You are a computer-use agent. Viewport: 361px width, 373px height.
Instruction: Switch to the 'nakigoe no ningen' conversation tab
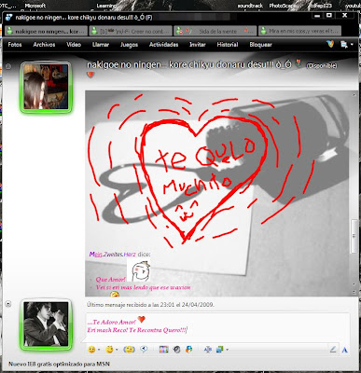point(47,31)
